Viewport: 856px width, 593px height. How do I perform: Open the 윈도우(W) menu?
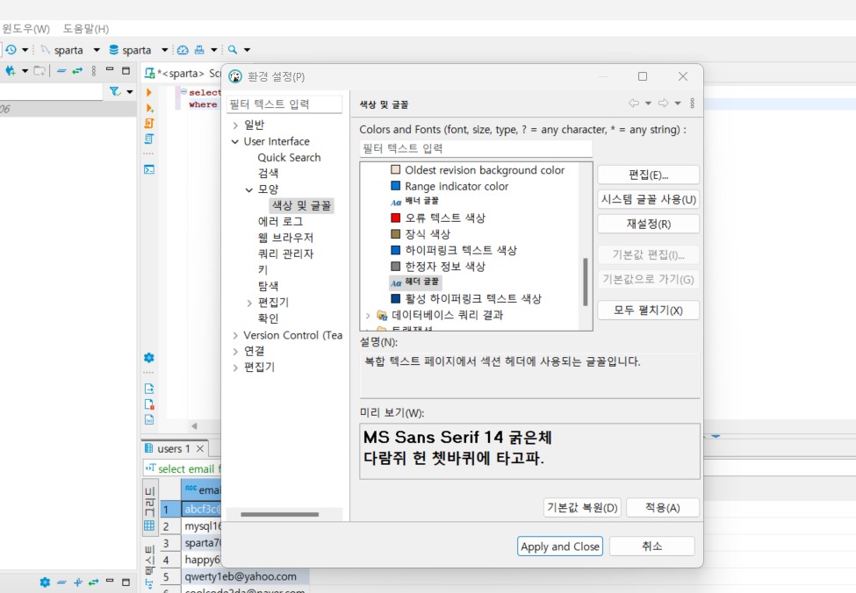(x=25, y=28)
